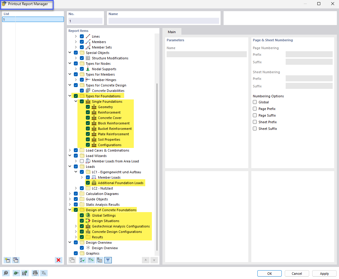Uncheck Member Loads from Area Load
Viewport: 339px width, 279px height.
pos(82,161)
